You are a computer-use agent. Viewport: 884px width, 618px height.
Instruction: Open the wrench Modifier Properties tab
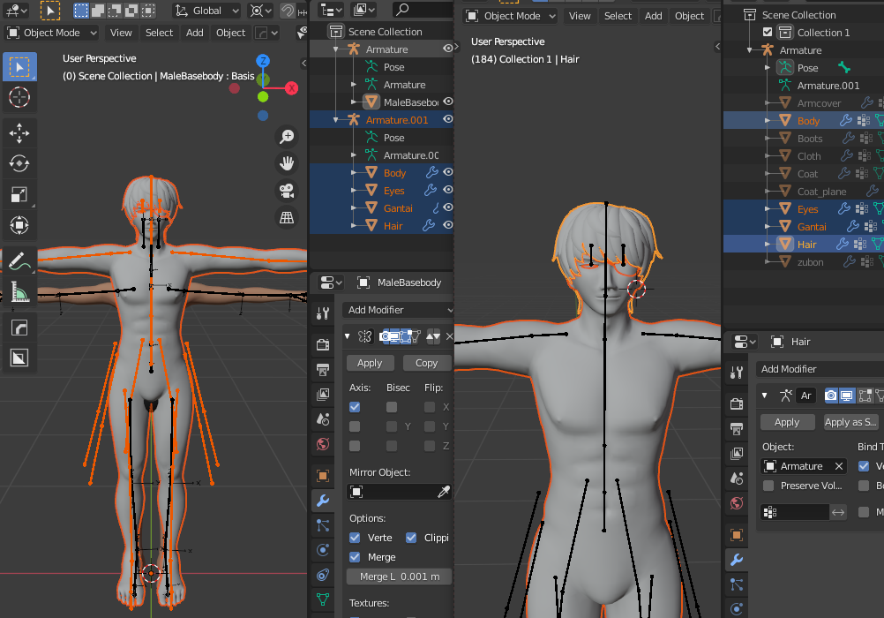point(322,501)
